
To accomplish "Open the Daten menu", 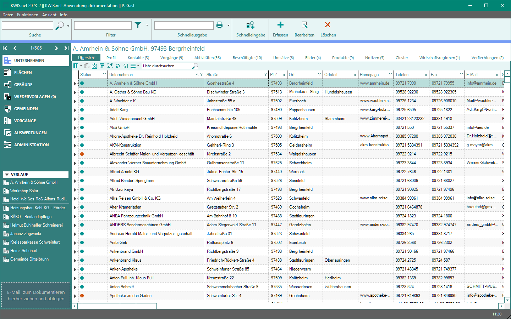I will coord(8,15).
